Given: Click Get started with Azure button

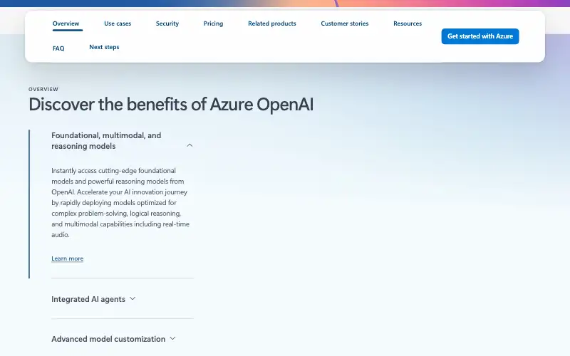Looking at the screenshot, I should pos(480,36).
